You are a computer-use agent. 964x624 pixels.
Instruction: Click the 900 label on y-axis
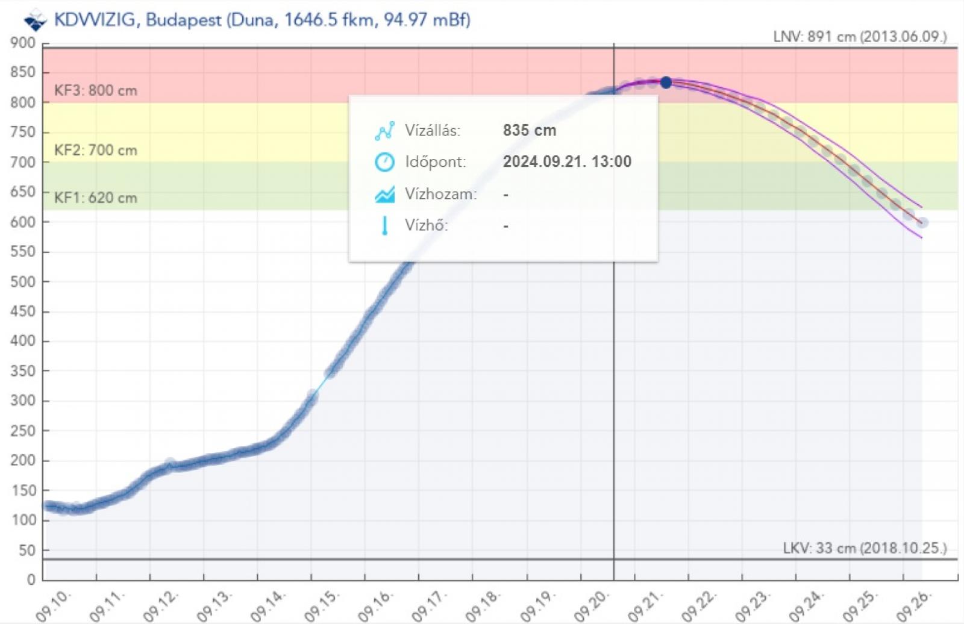pyautogui.click(x=23, y=43)
